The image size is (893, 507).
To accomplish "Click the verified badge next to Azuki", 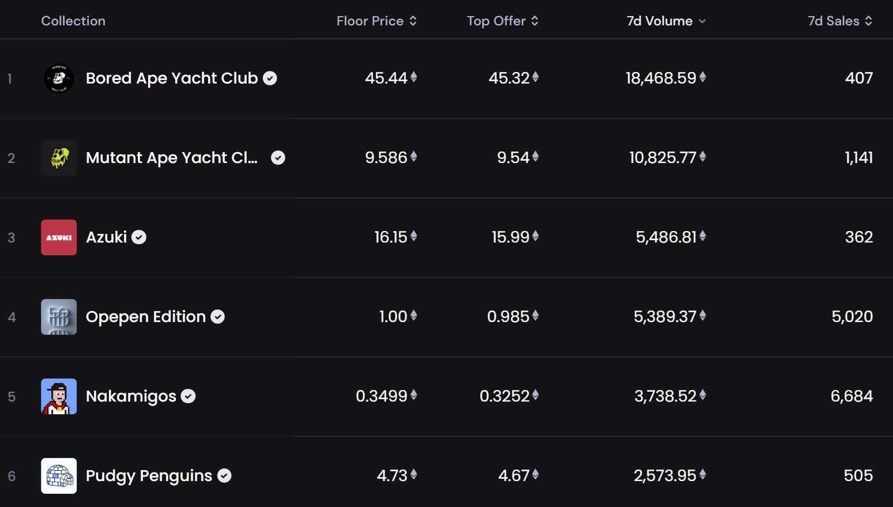I will [x=139, y=237].
